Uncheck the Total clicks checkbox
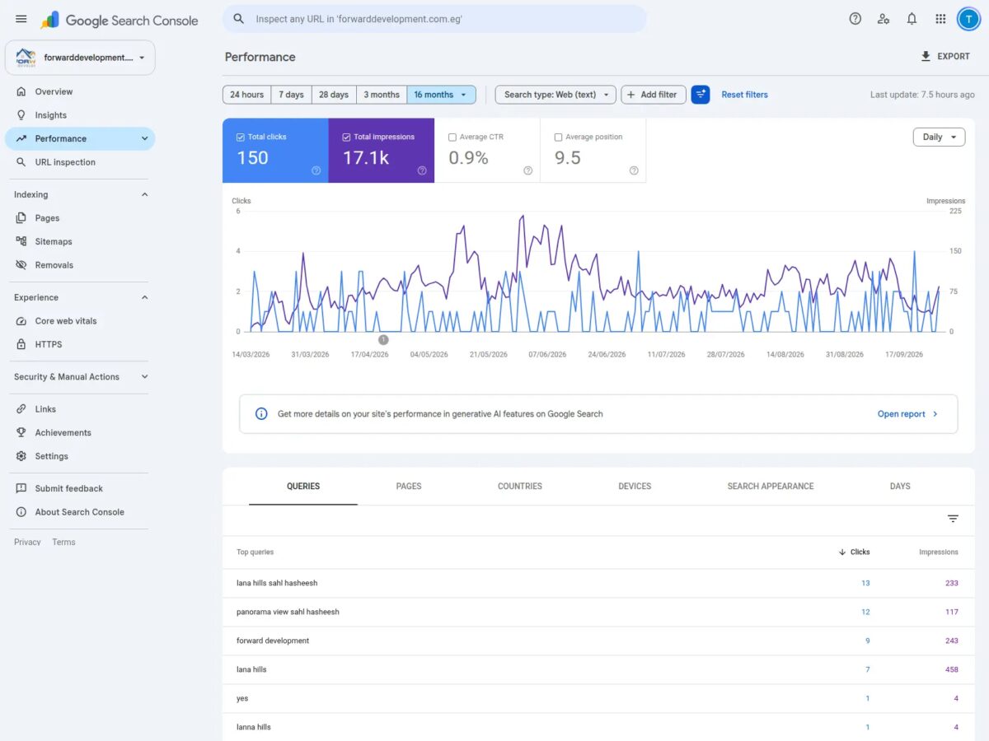This screenshot has width=989, height=741. pos(241,137)
